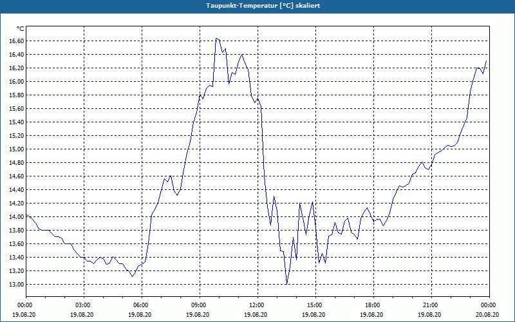Click the 16,20 y-axis label
515x322 pixels.
(16, 68)
